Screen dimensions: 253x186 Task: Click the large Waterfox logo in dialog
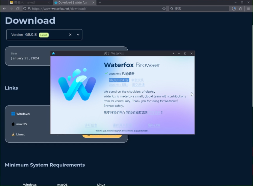tap(77, 84)
